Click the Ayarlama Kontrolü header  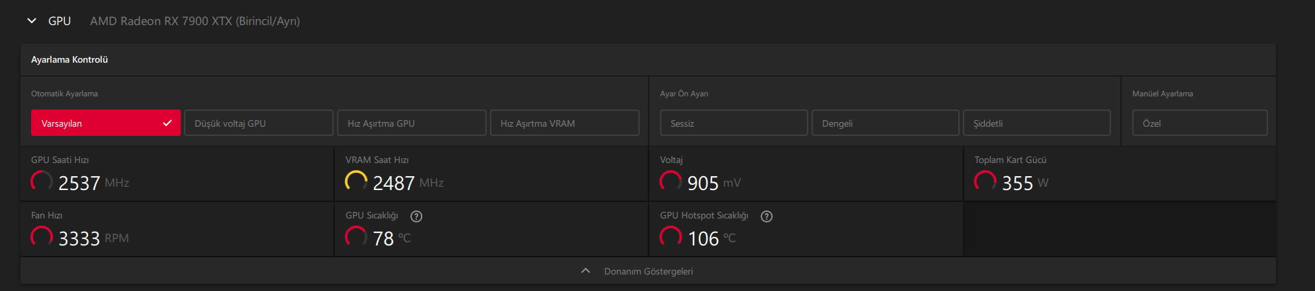click(x=69, y=59)
